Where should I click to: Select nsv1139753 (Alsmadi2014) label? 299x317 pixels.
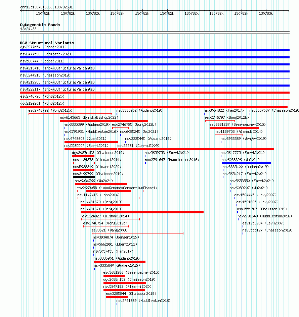coord(239,132)
